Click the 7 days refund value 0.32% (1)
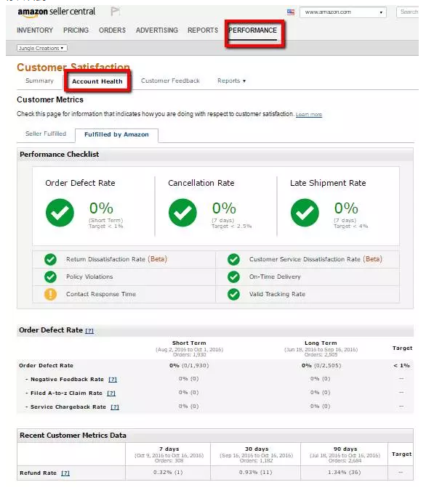Viewport: 426px width, 490px height. point(168,473)
